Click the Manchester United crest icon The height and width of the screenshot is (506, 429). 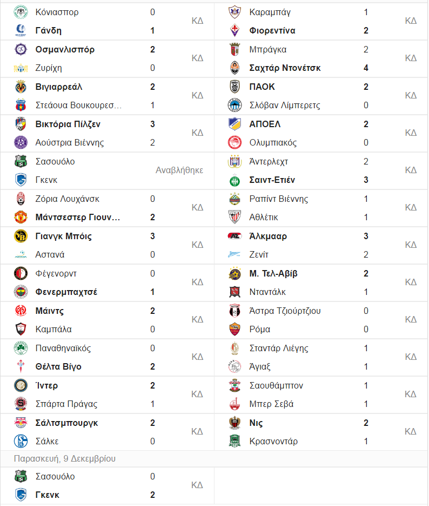click(21, 217)
